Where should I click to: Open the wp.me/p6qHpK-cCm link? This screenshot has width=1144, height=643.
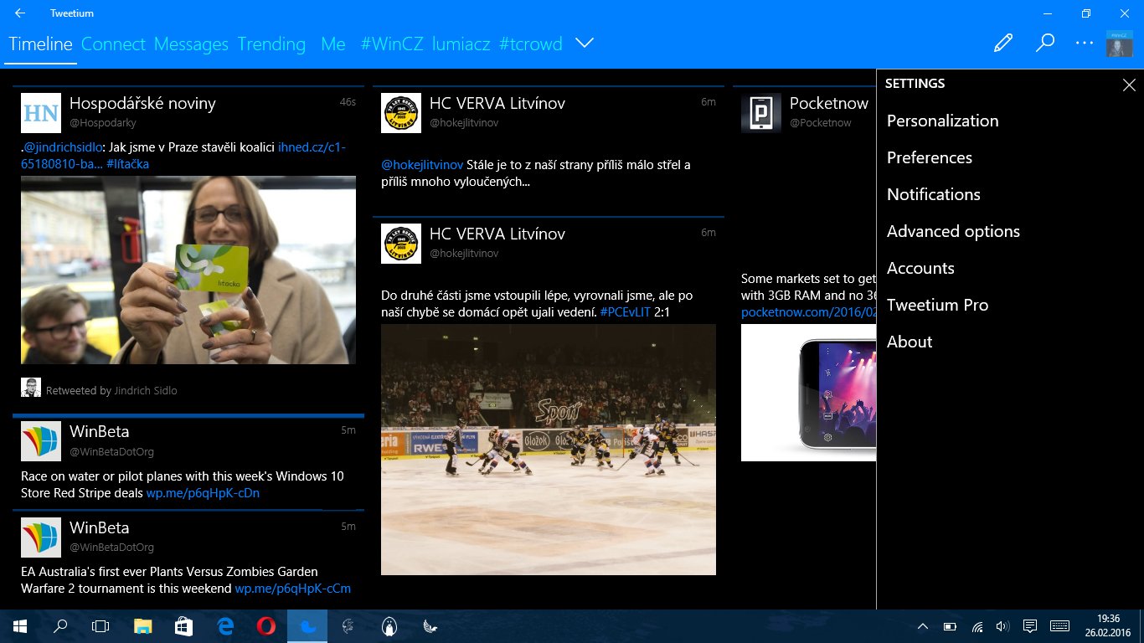point(292,589)
